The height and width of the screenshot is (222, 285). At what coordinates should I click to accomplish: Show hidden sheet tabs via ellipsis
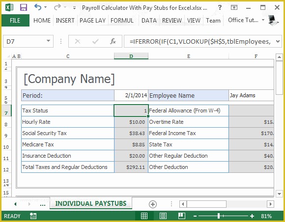coord(43,204)
